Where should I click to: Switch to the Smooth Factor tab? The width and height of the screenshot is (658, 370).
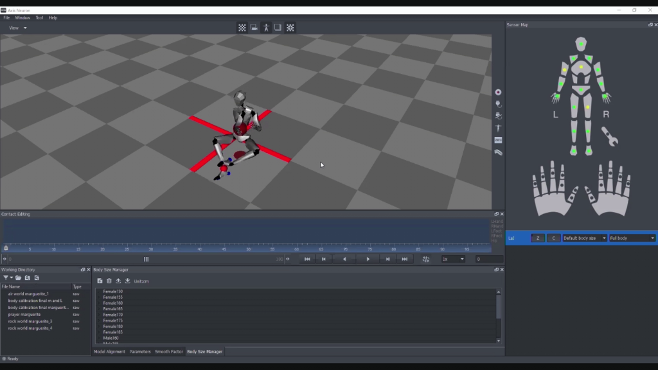click(169, 351)
